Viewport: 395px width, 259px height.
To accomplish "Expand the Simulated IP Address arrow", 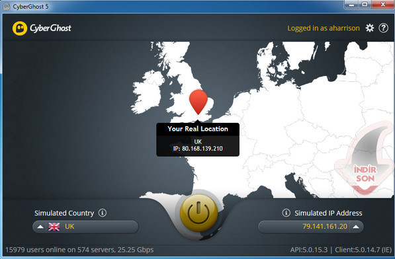I will 356,227.
